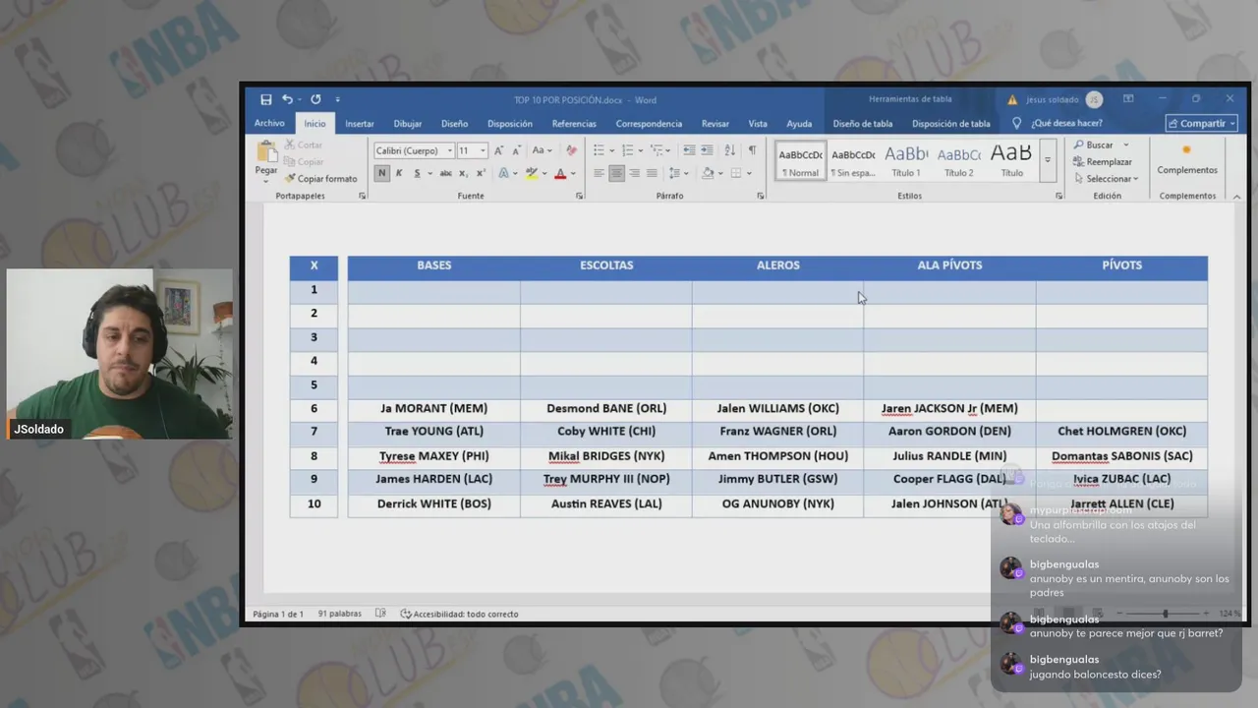1258x708 pixels.
Task: Increase paragraph indent
Action: pos(707,150)
